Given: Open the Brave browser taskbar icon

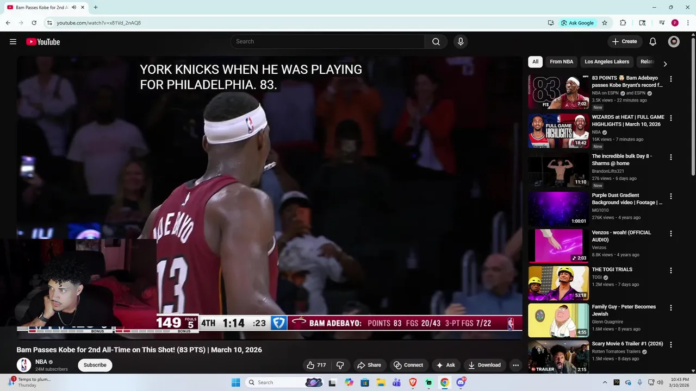Looking at the screenshot, I should (x=412, y=382).
